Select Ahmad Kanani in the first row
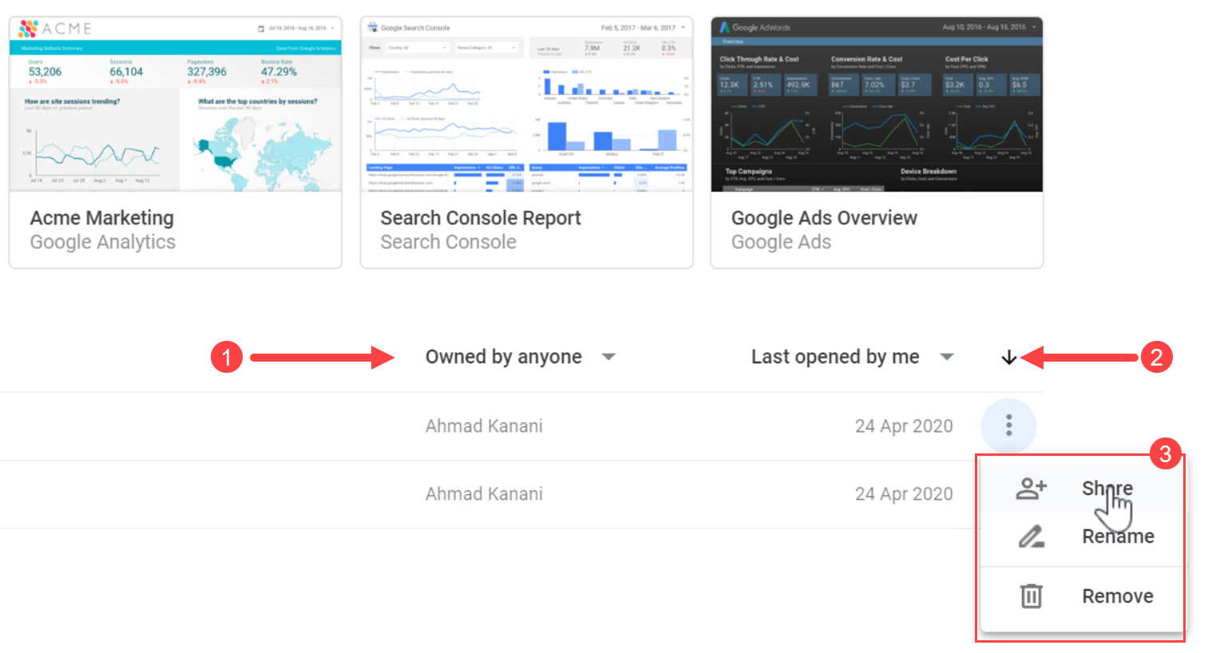The height and width of the screenshot is (653, 1208). click(x=484, y=426)
